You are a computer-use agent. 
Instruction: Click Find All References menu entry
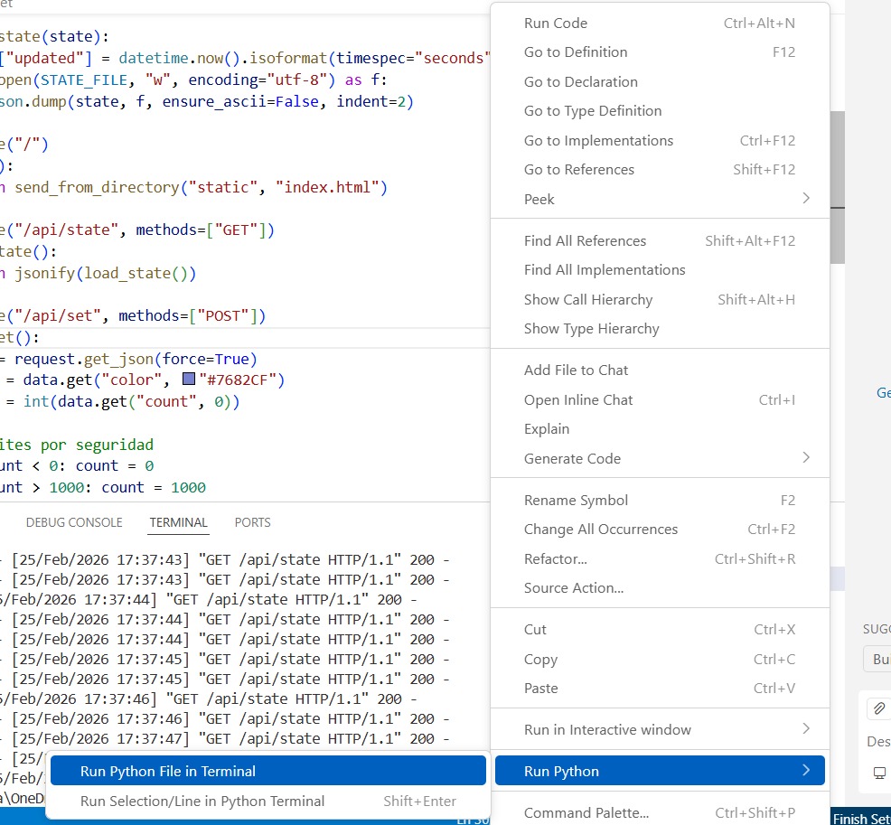[x=585, y=240]
